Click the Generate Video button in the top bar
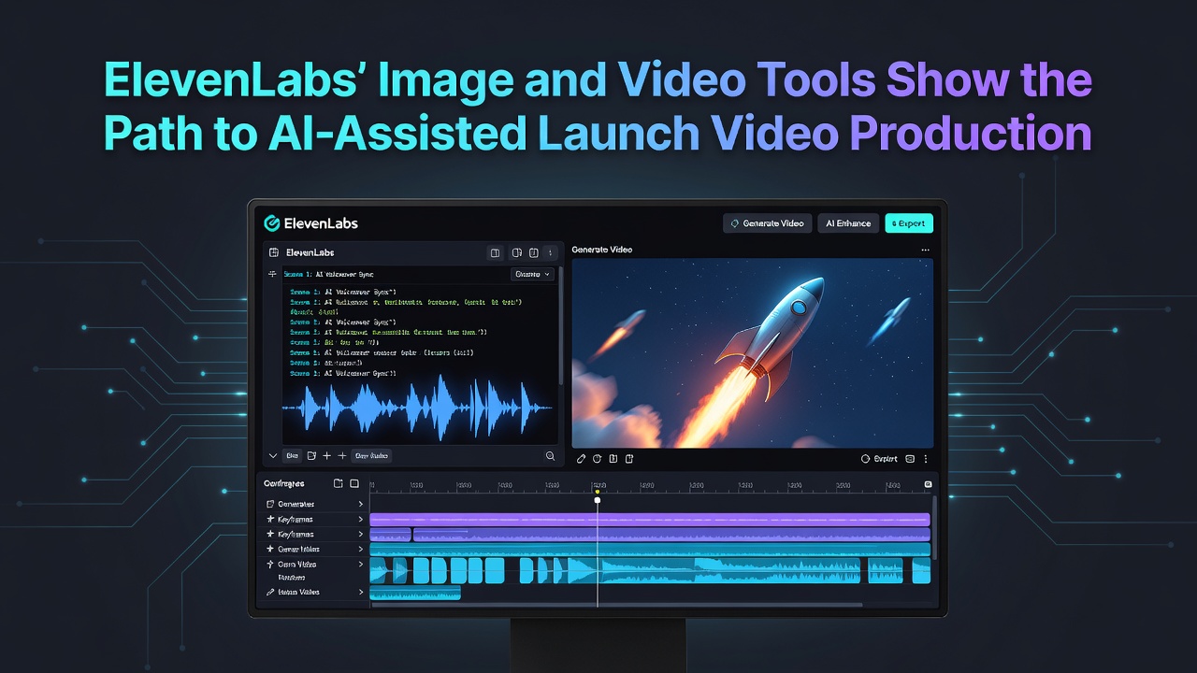 767,223
